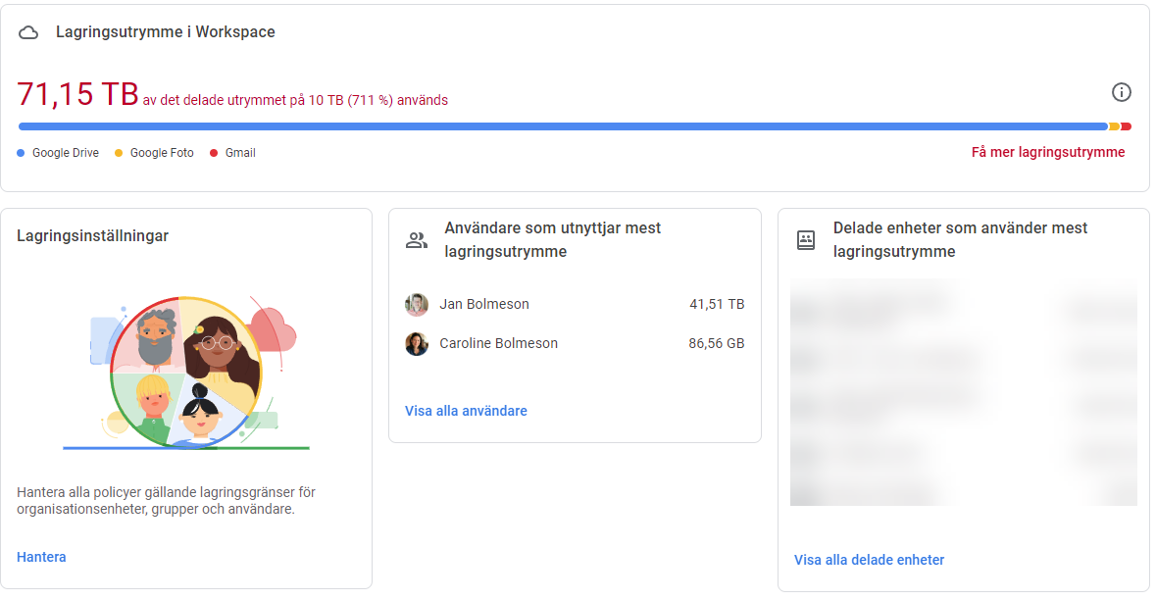
Task: Click the shared drives icon
Action: 805,240
